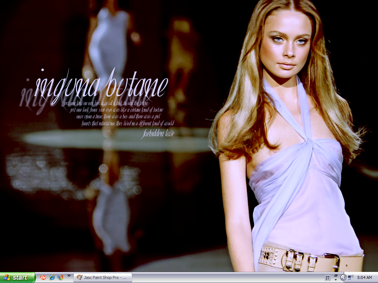
Task: Click the 'once upon a time' lyric line
Action: (120, 116)
